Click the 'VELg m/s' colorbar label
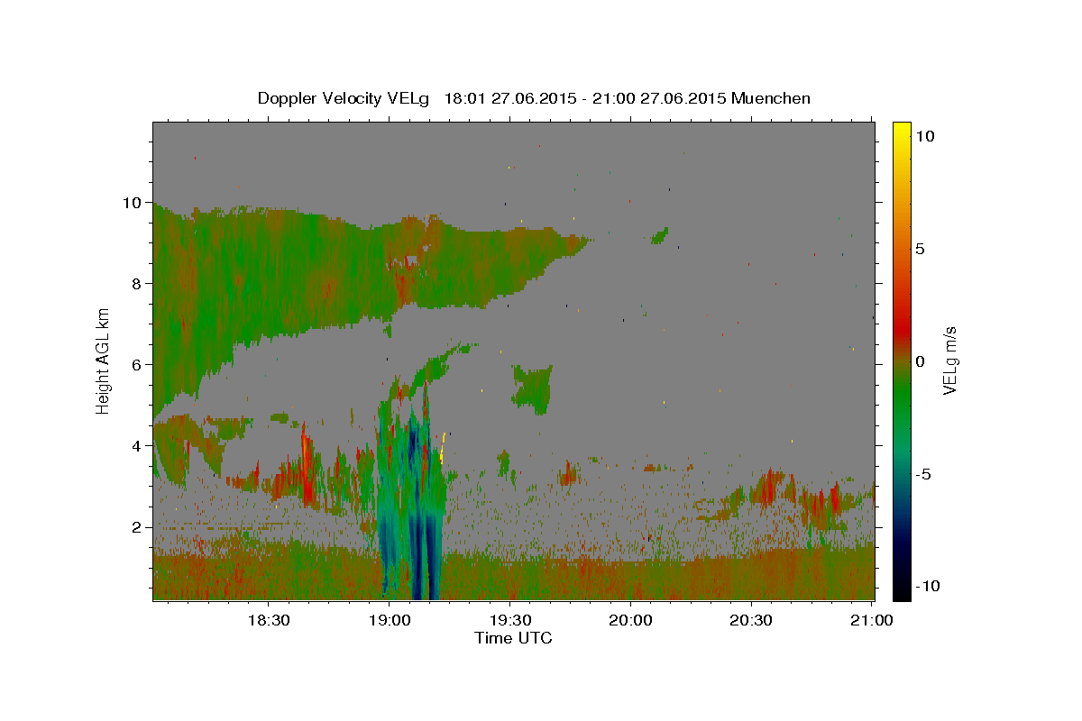Screen dimensions: 1082x721 (x=949, y=361)
